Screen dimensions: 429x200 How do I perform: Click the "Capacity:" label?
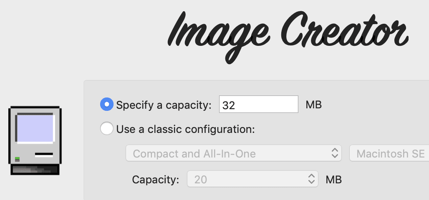click(x=156, y=180)
